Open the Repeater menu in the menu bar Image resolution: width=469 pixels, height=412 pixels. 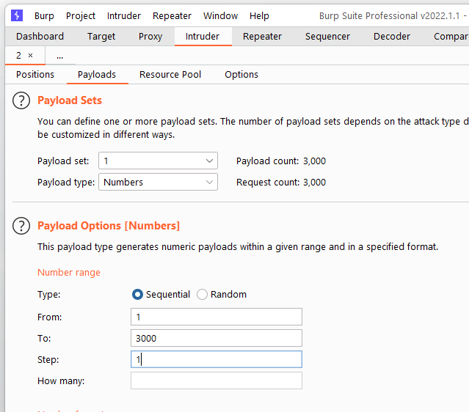[x=172, y=16]
